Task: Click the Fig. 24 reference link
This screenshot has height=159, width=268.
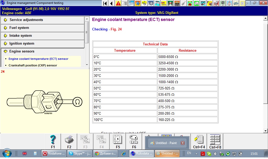Action: pyautogui.click(x=116, y=29)
